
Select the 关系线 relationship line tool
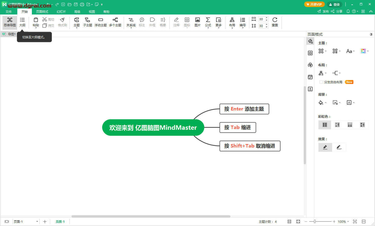pos(131,22)
